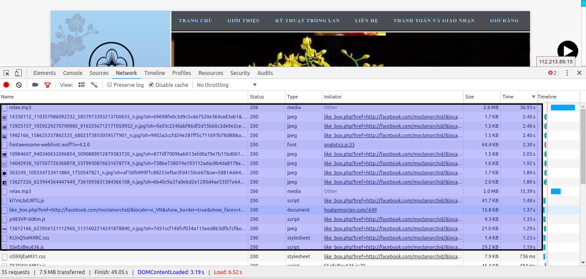The image size is (586, 279).
Task: Select the KIJnQ5xMXRC.css request
Action: tap(290, 238)
